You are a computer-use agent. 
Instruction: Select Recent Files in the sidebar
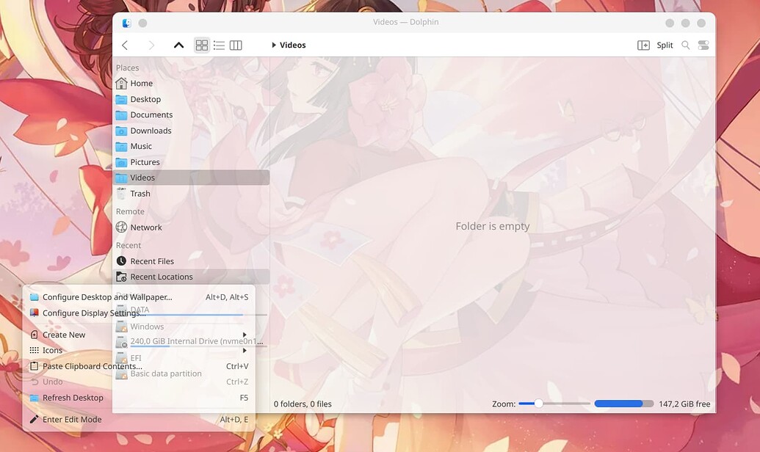[x=152, y=260]
